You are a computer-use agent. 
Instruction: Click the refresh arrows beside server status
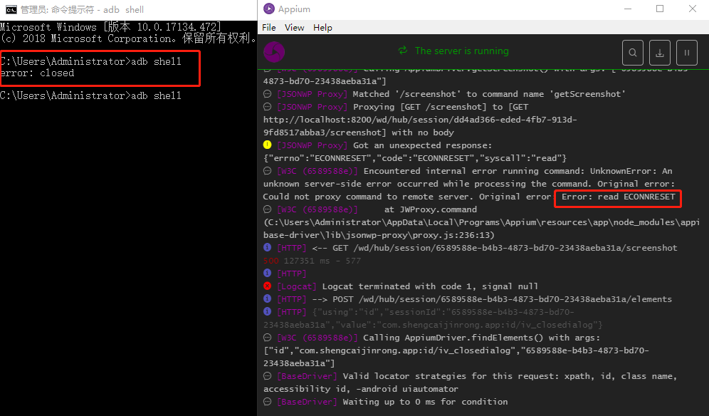pos(403,51)
